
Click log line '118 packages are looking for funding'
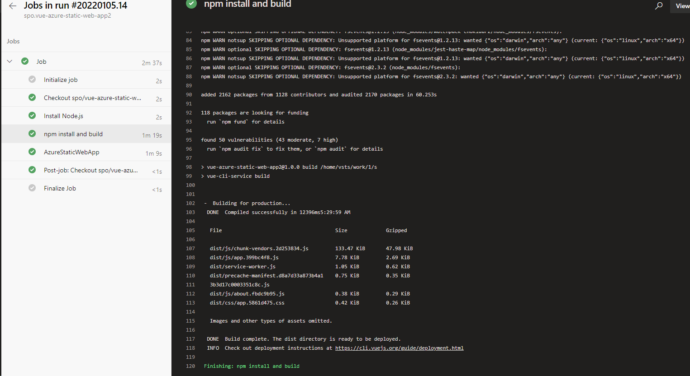(255, 113)
